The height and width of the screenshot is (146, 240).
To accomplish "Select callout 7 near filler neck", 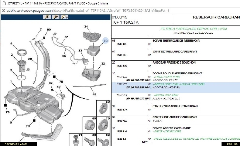I will point(41,29).
